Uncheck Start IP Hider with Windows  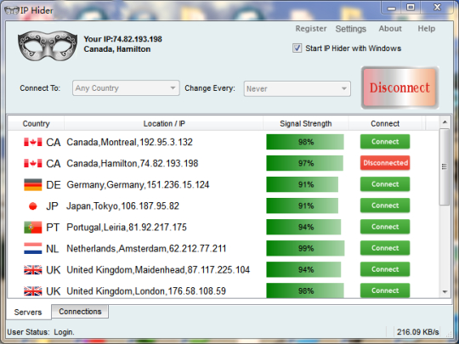click(x=297, y=48)
